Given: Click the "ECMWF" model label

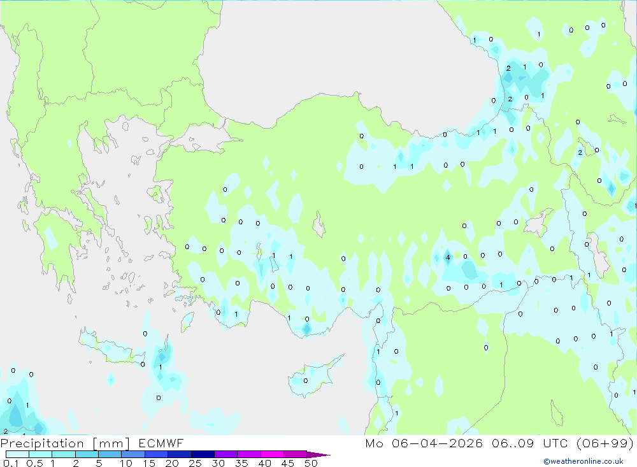Looking at the screenshot, I should coord(161,443).
